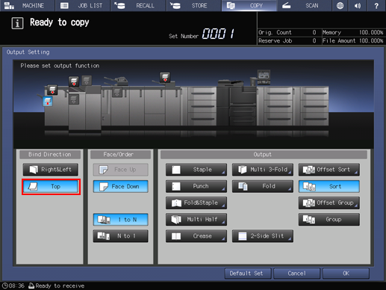Viewport: 386px width, 290px height.
Task: Enable Group output mode
Action: pyautogui.click(x=329, y=220)
